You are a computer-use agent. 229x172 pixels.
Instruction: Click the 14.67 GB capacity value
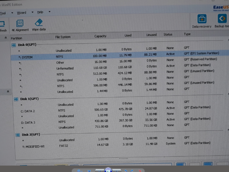(103, 145)
